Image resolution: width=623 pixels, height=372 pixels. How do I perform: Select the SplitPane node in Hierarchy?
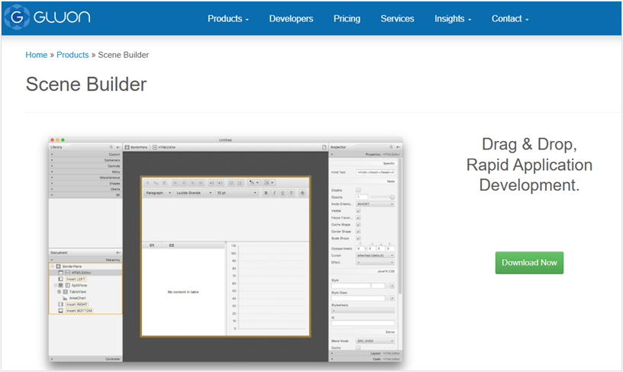[x=79, y=285]
